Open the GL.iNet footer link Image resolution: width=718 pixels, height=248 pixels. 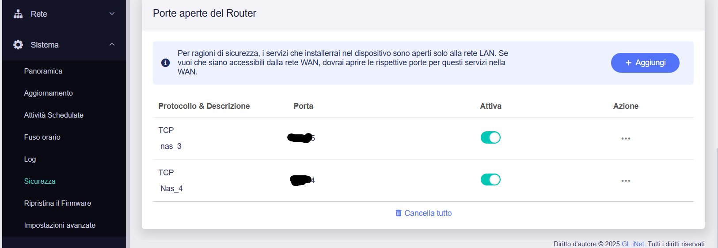(633, 244)
